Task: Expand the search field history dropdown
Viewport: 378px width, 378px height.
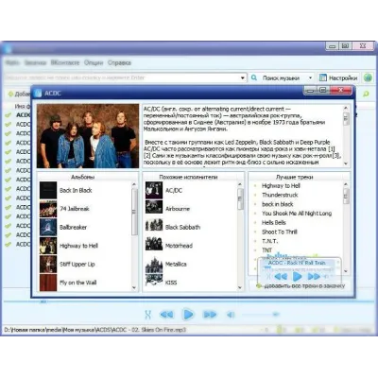Action: (243, 77)
